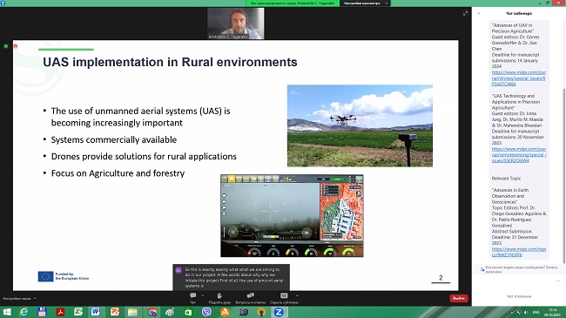Open the volume icon in system tray
Image resolution: width=566 pixels, height=318 pixels.
[x=526, y=312]
